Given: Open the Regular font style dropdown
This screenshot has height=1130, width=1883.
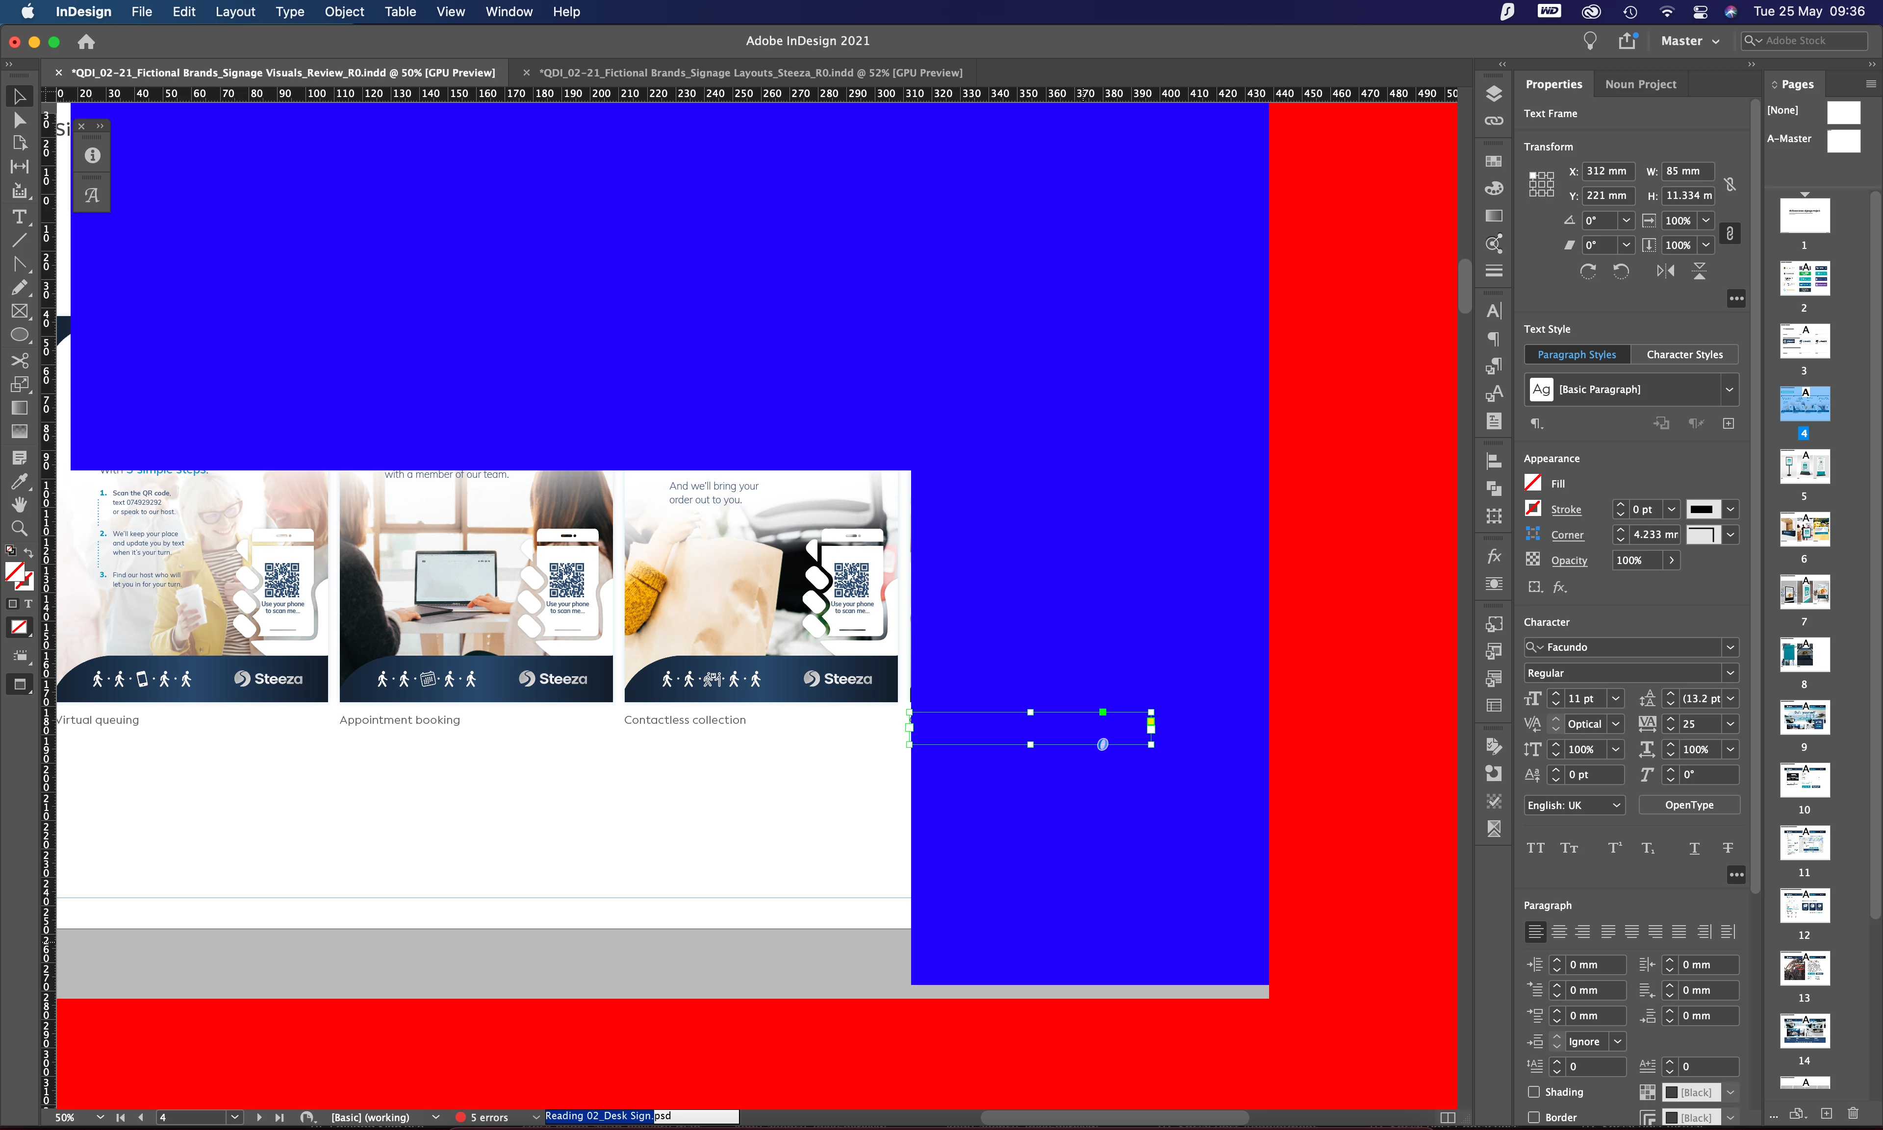Looking at the screenshot, I should pyautogui.click(x=1730, y=673).
